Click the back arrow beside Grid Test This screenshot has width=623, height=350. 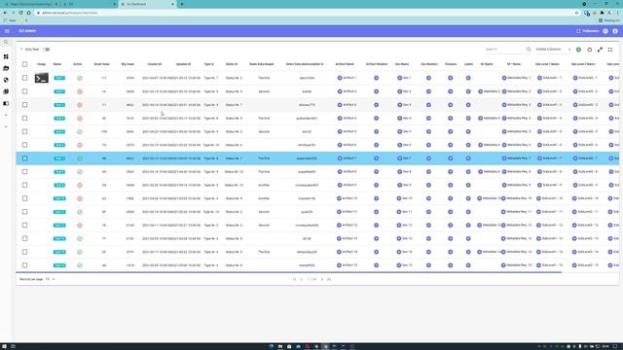pyautogui.click(x=21, y=50)
